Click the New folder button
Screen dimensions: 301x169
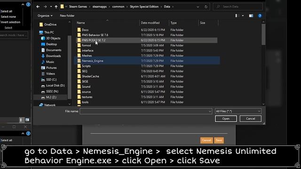click(x=67, y=15)
